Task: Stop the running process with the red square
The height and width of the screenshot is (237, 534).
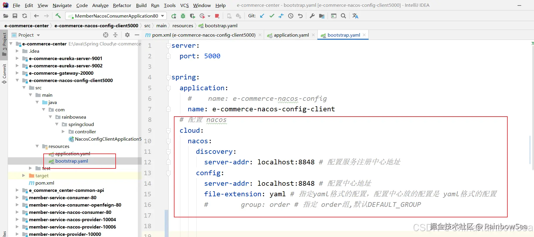Action: (x=217, y=16)
